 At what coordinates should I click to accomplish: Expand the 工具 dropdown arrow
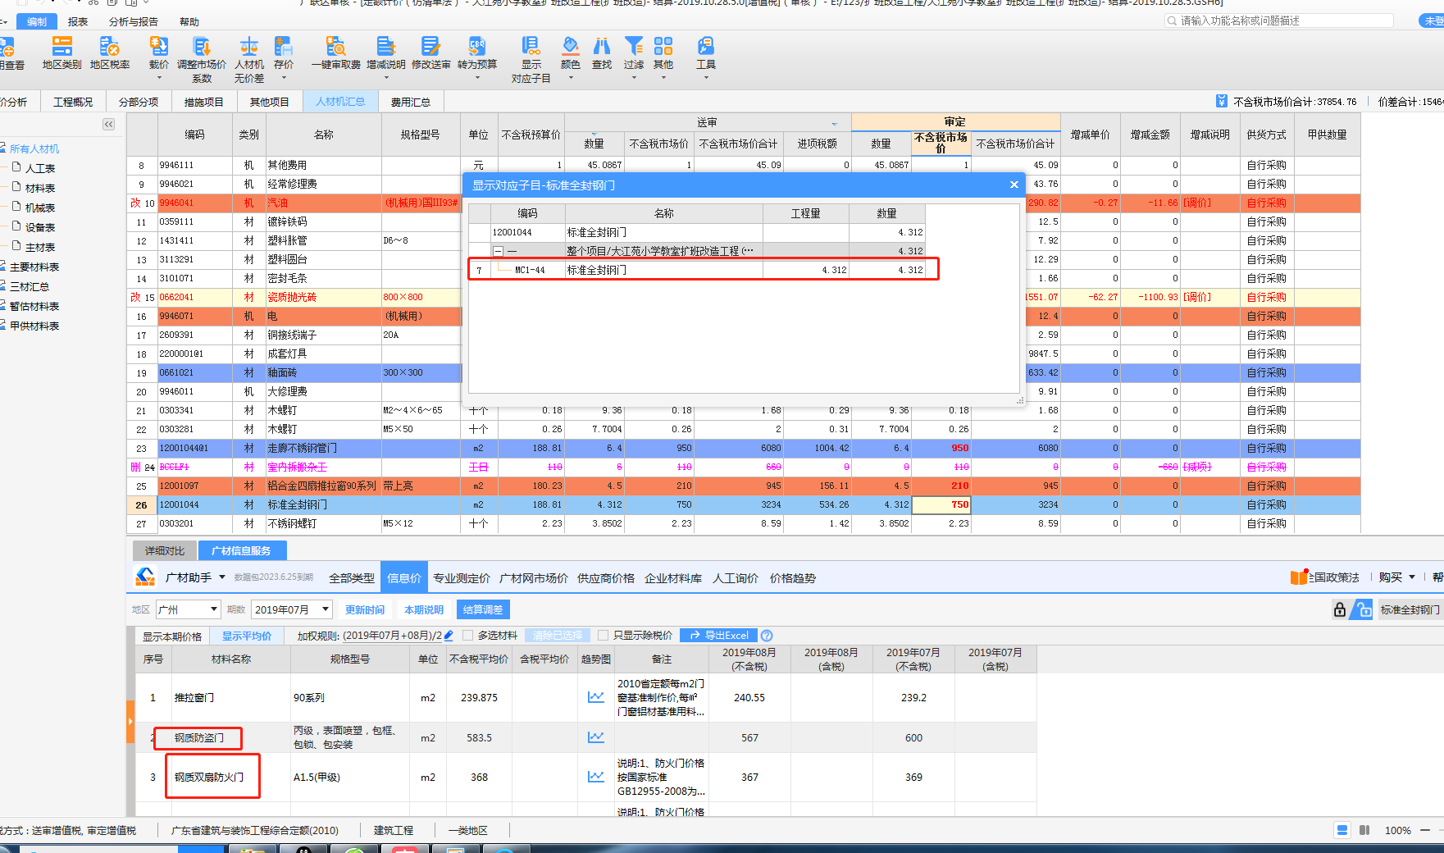(x=706, y=77)
